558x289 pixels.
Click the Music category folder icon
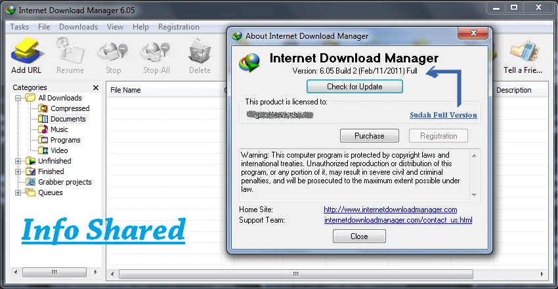[x=43, y=129]
